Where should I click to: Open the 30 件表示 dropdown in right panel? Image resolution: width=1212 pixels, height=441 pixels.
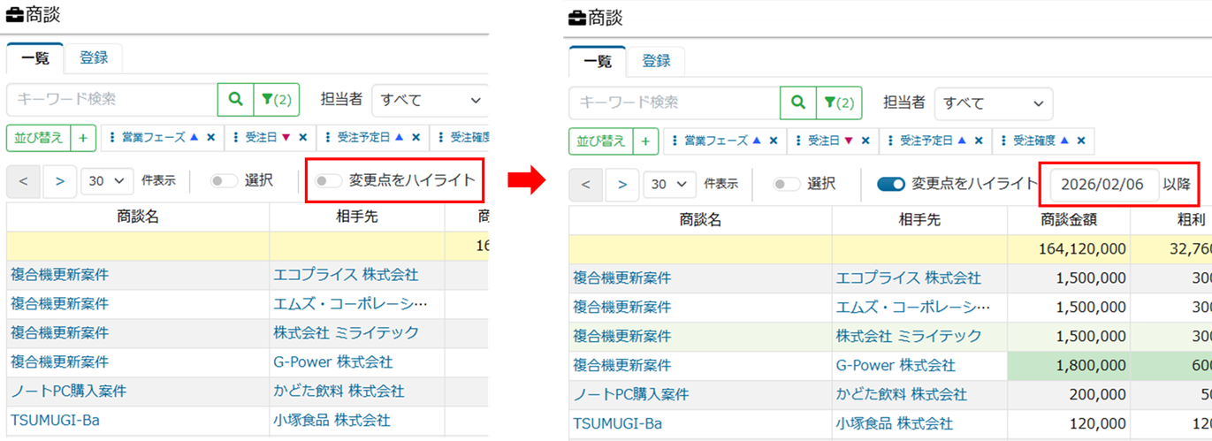(x=670, y=184)
